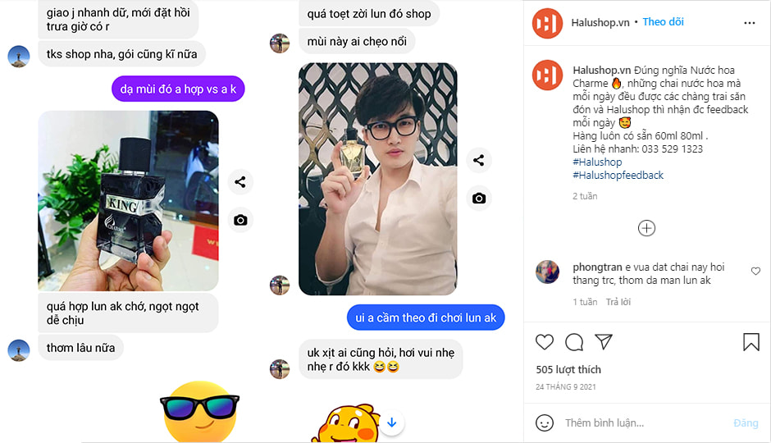
Task: Jump to latest with blue down-arrow button
Action: (391, 422)
